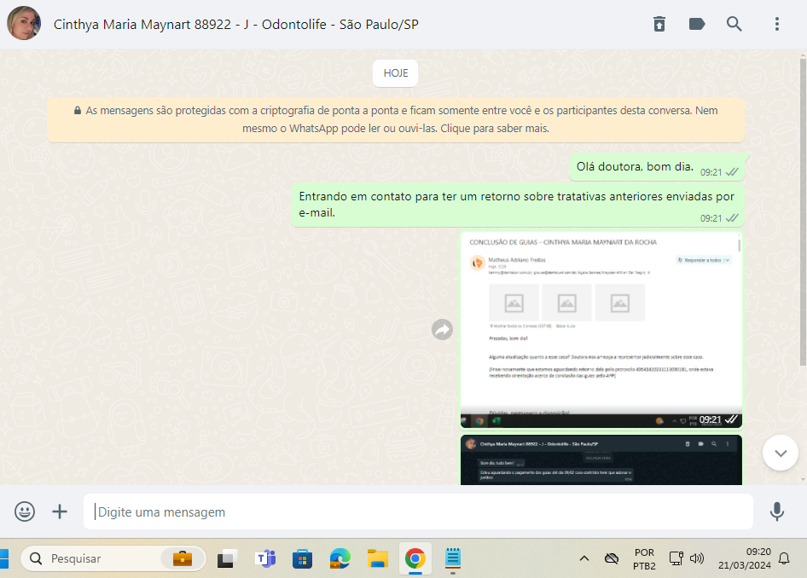Click the label tag icon in chat header
The height and width of the screenshot is (578, 807).
point(697,24)
